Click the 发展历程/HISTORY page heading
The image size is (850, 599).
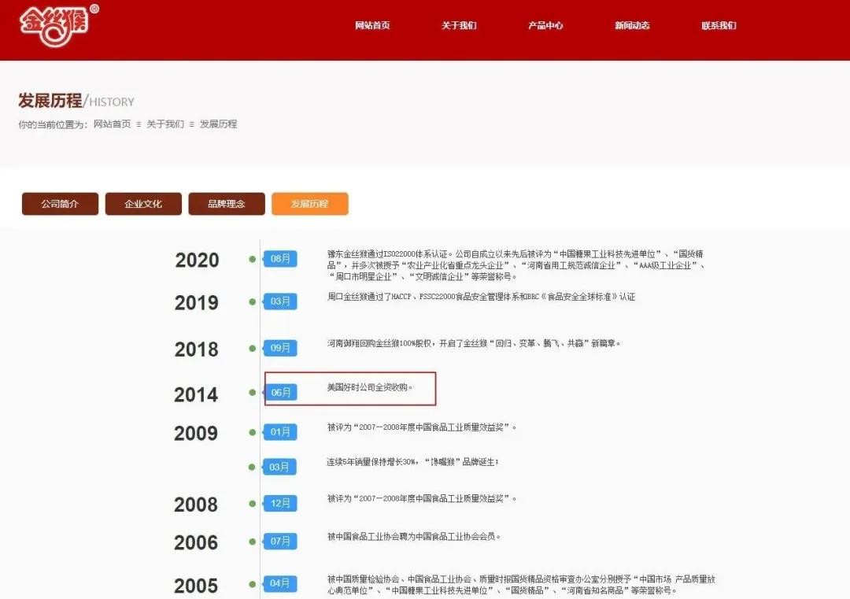click(76, 101)
